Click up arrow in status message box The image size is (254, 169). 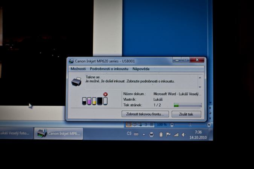[200, 78]
